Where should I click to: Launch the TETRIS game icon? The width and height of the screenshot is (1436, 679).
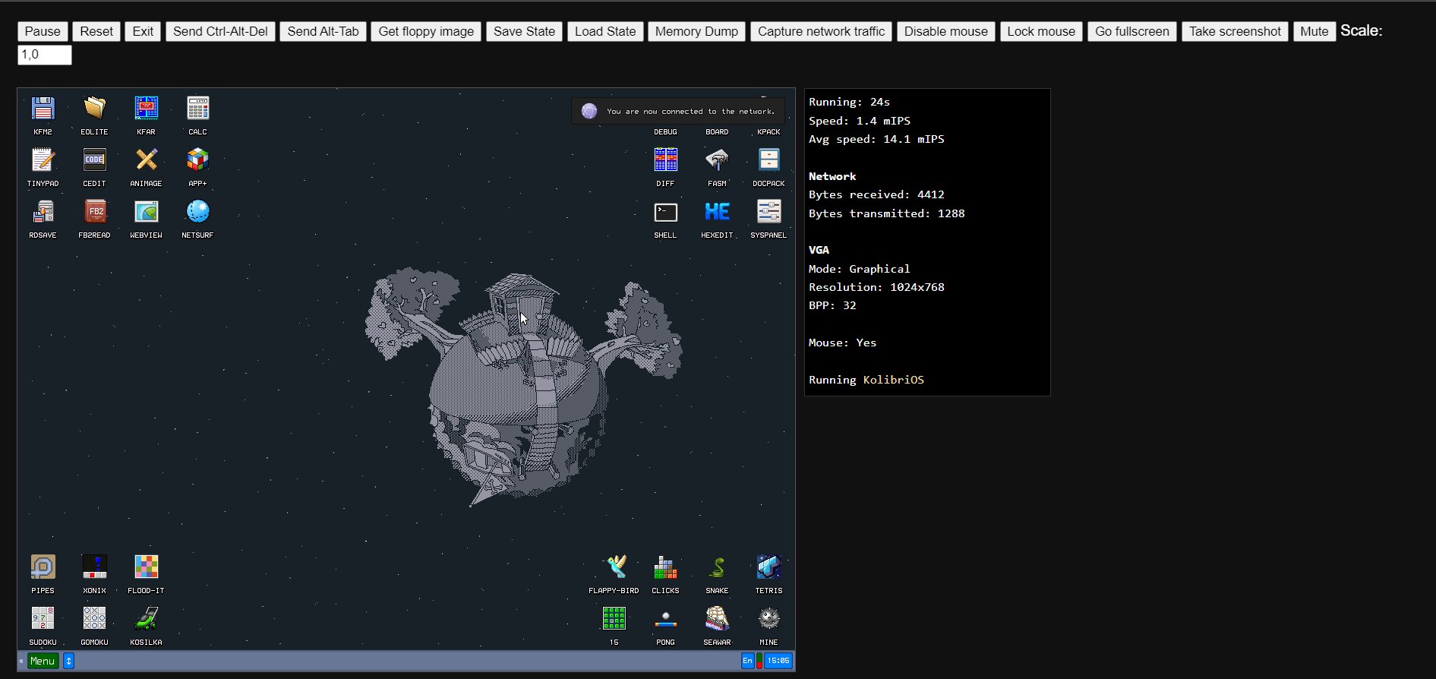(x=768, y=567)
